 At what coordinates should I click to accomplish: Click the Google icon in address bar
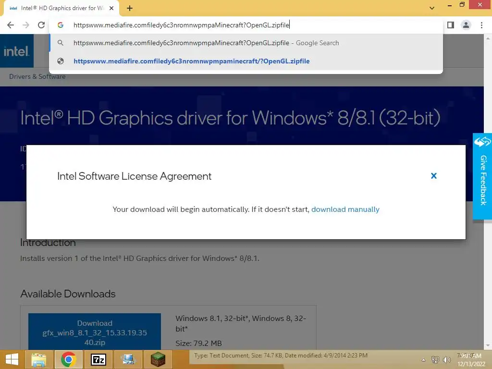click(x=60, y=25)
